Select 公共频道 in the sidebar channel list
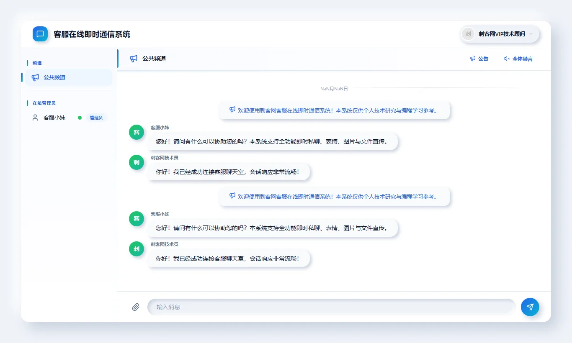Screen dimensions: 572x343 pyautogui.click(x=69, y=77)
